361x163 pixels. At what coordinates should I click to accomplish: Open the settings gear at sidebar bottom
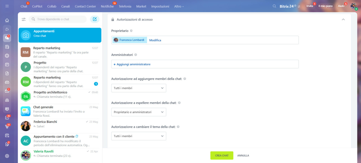point(7,156)
